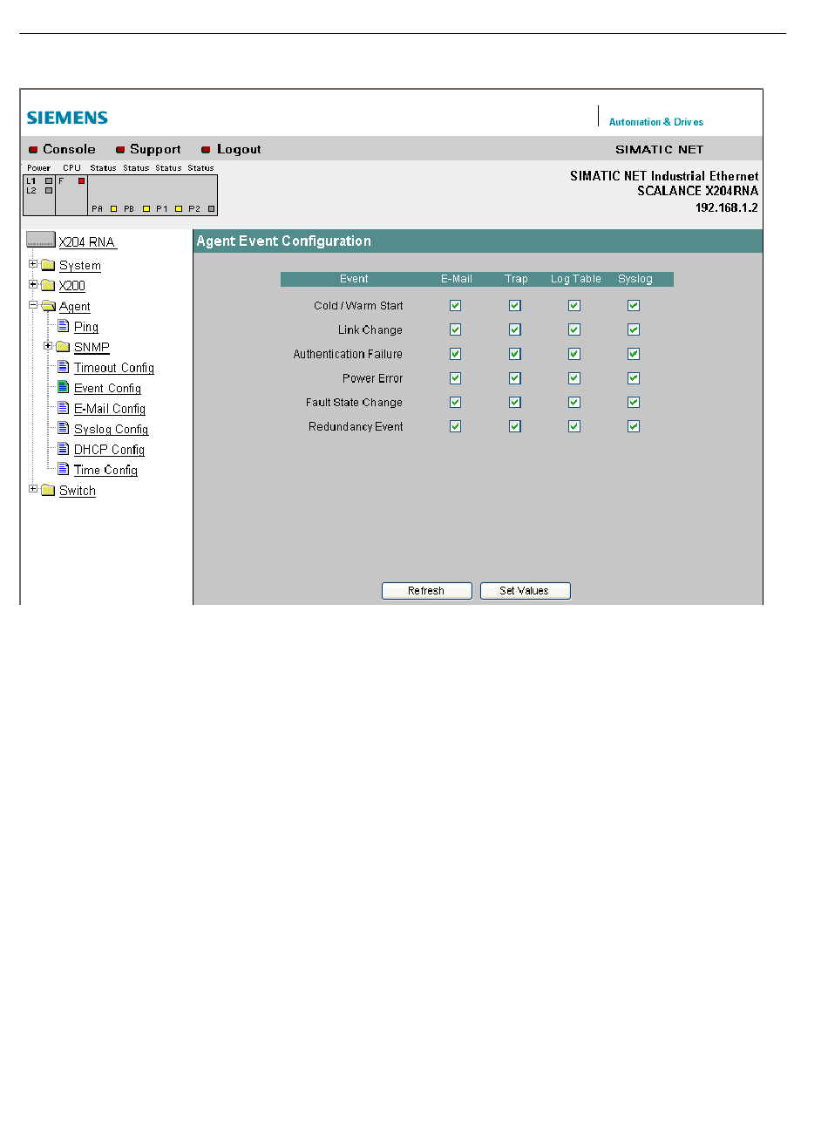Open the Ping page link
Image resolution: width=828 pixels, height=1134 pixels.
click(x=86, y=327)
